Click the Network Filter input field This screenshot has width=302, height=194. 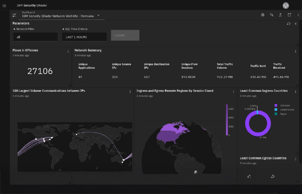(x=35, y=37)
